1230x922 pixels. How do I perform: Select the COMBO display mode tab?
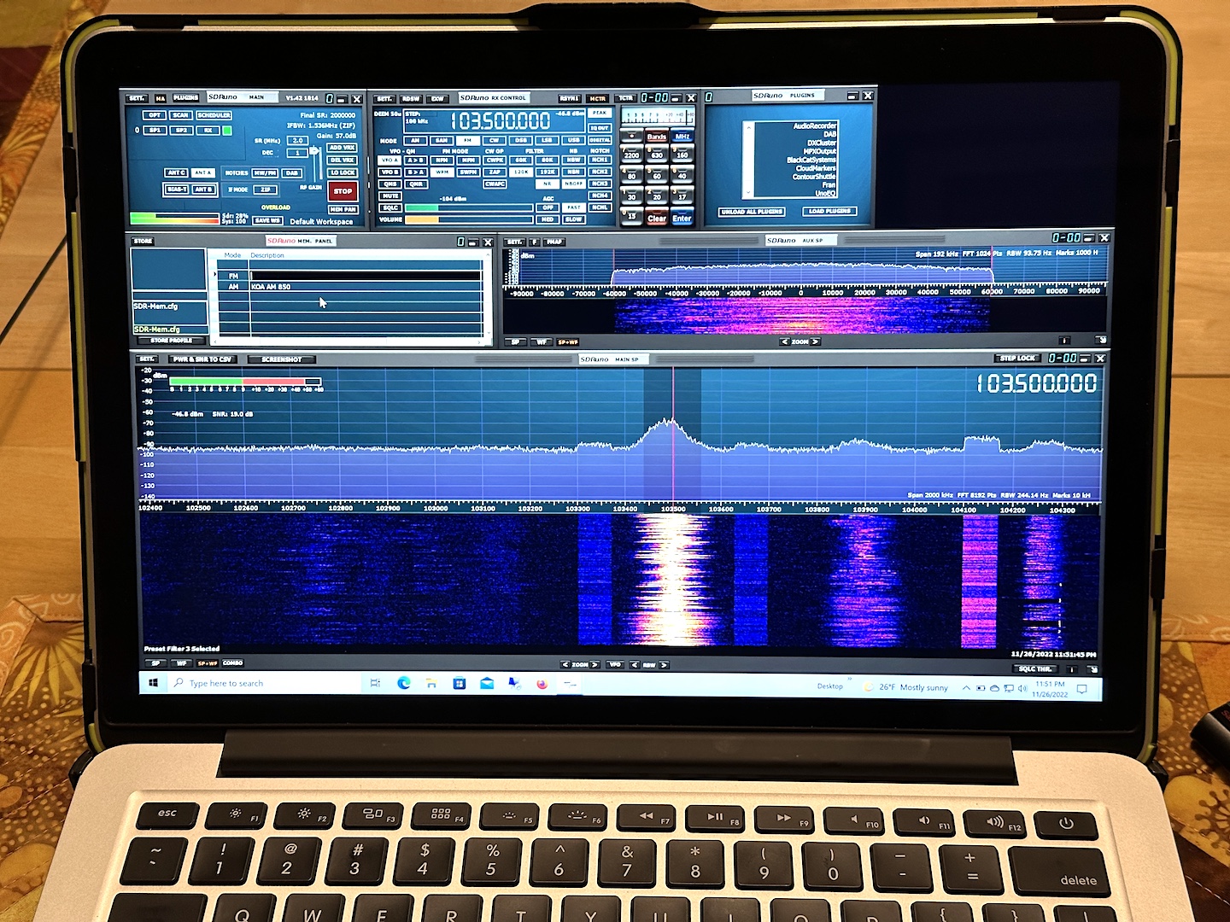coord(232,663)
